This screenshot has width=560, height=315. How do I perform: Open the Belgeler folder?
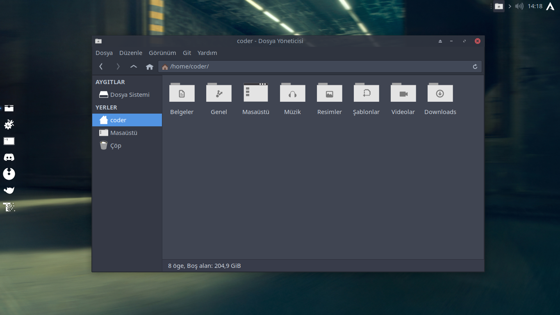(182, 94)
